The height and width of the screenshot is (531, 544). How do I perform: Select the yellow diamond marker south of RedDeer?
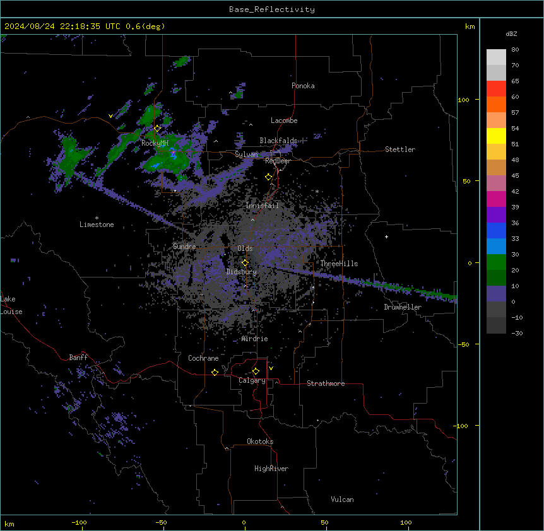point(268,177)
